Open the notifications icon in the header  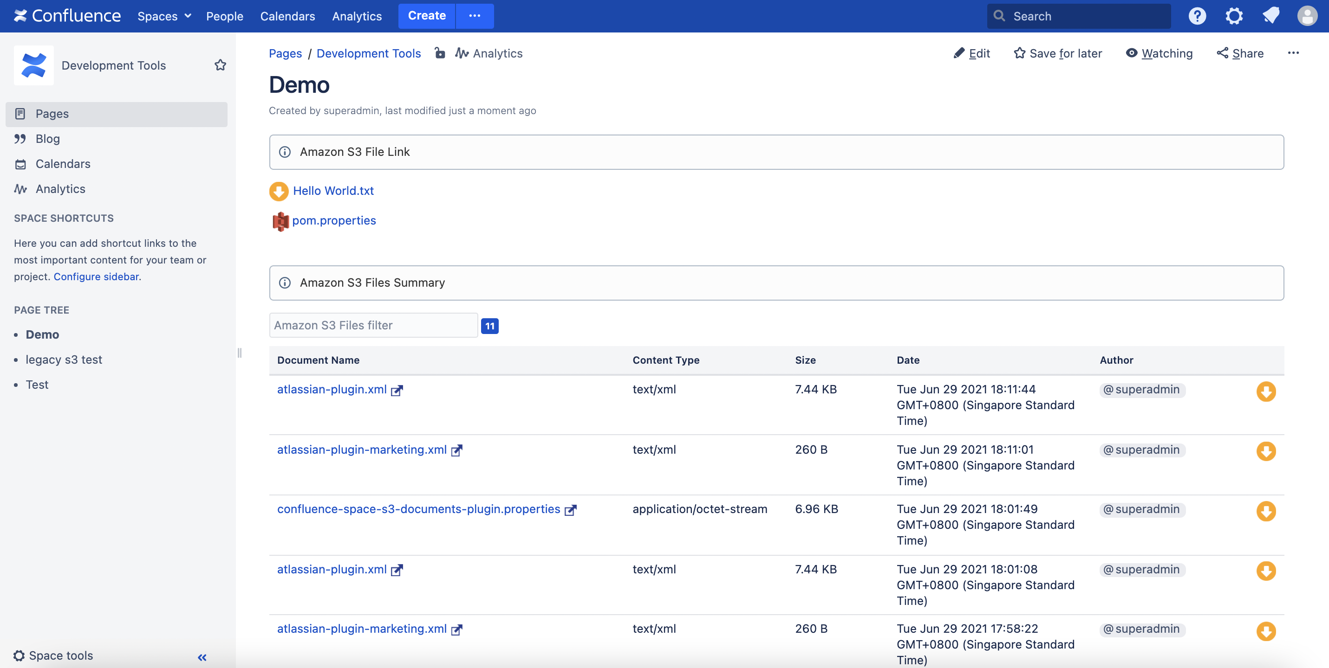pyautogui.click(x=1270, y=16)
